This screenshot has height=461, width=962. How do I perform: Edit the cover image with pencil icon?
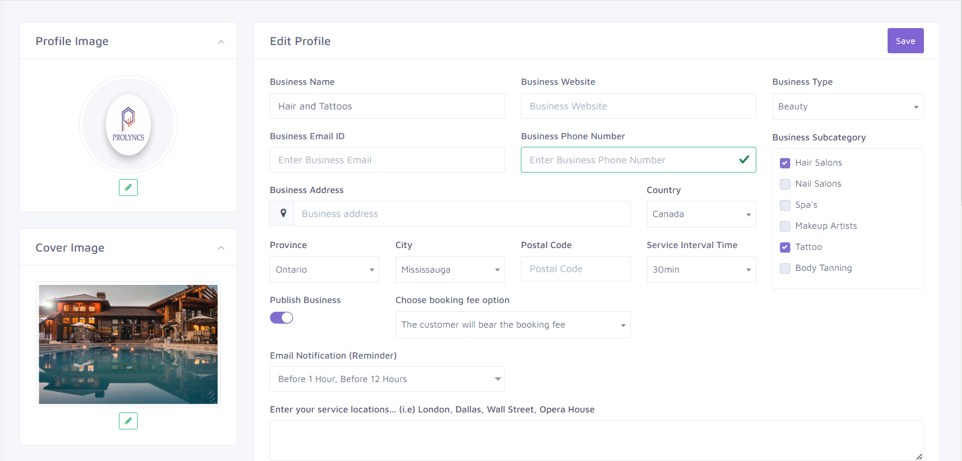[128, 421]
